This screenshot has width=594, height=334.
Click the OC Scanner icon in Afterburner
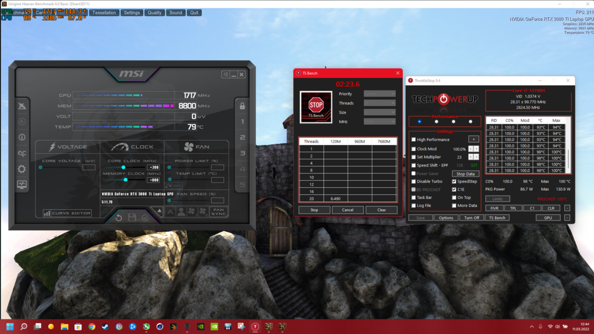click(22, 153)
